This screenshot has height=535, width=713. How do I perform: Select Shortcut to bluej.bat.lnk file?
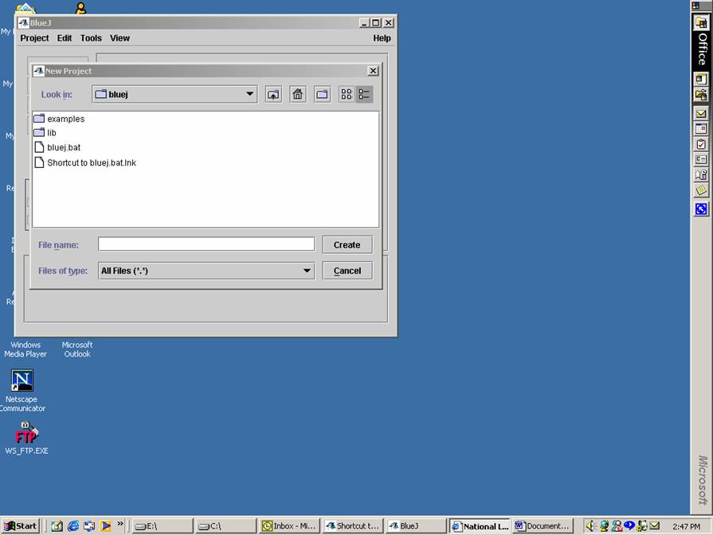[x=85, y=162]
